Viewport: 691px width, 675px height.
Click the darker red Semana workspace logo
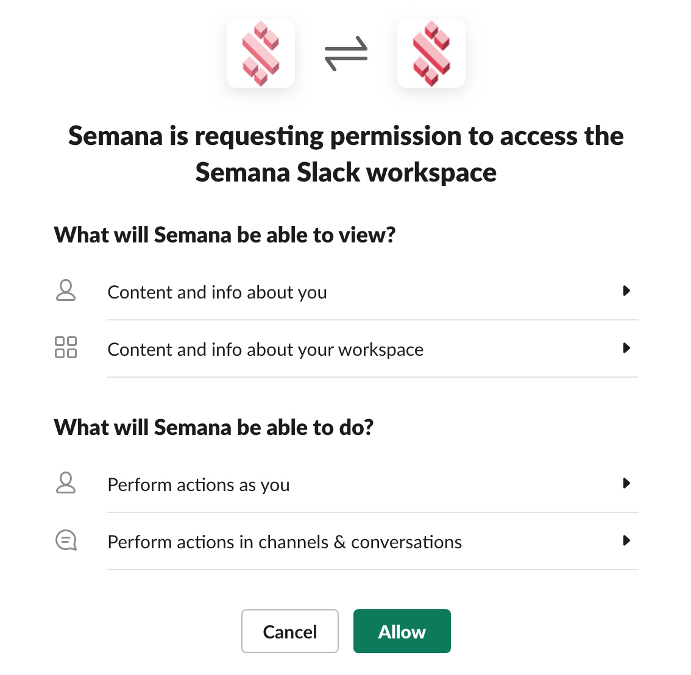(431, 54)
